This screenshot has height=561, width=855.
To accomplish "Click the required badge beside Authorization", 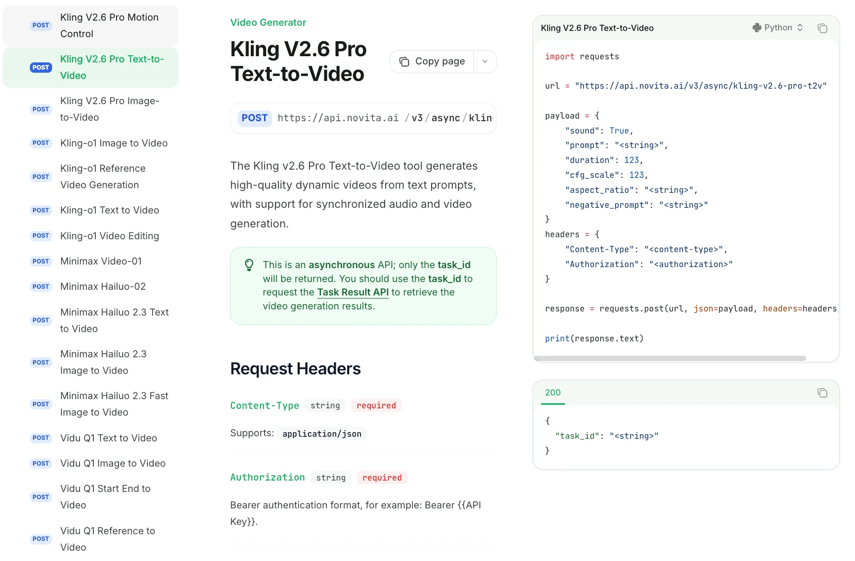I will click(x=382, y=478).
